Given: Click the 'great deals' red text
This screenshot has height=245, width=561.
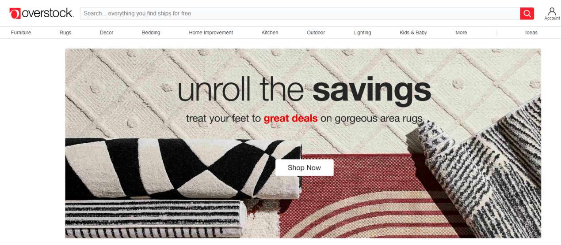Looking at the screenshot, I should click(x=290, y=119).
